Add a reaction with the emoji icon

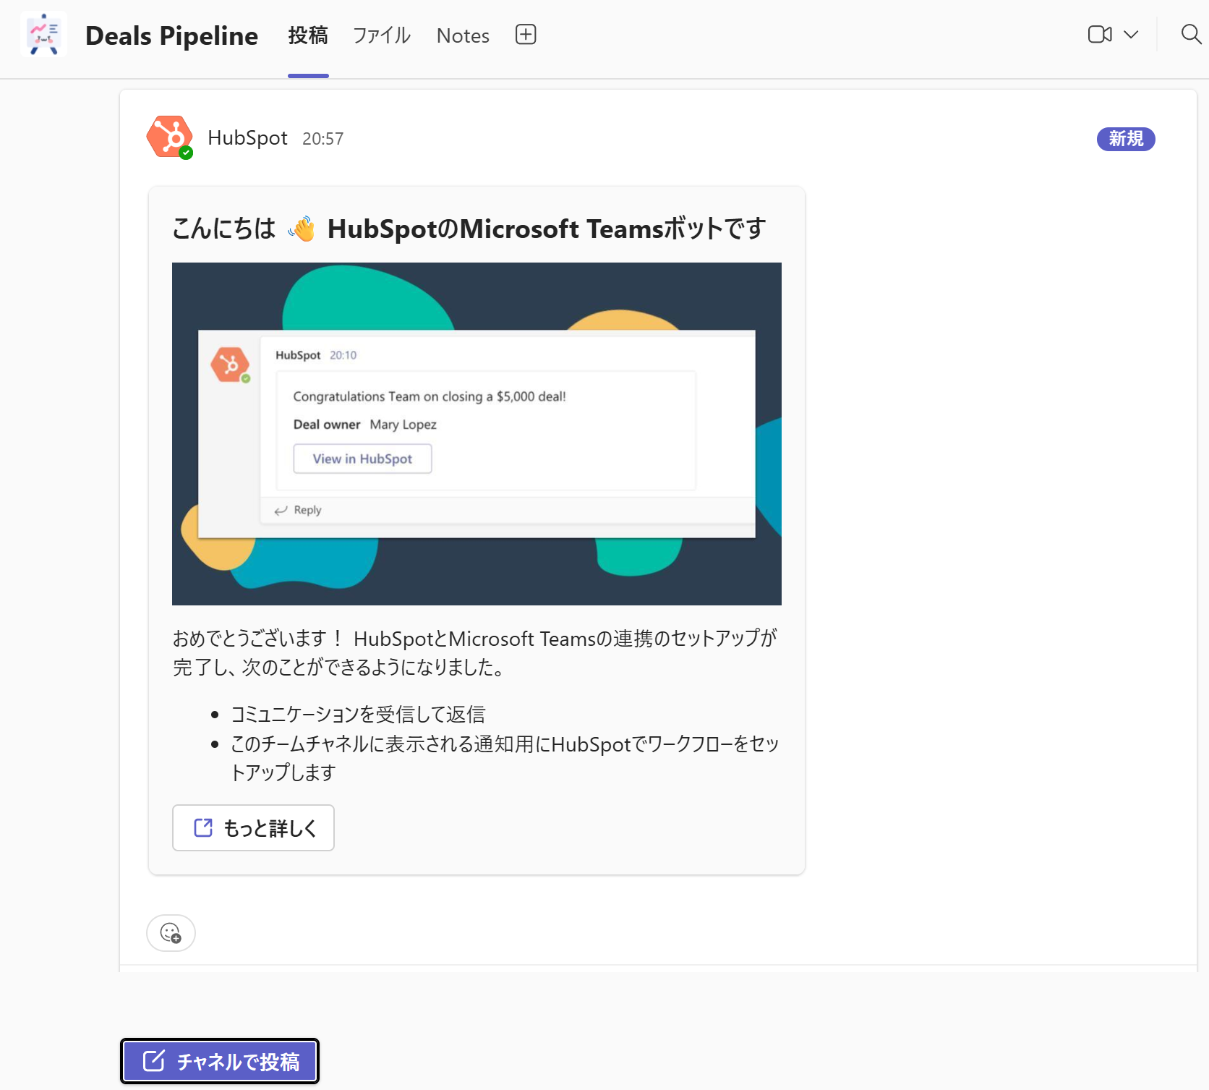click(171, 933)
